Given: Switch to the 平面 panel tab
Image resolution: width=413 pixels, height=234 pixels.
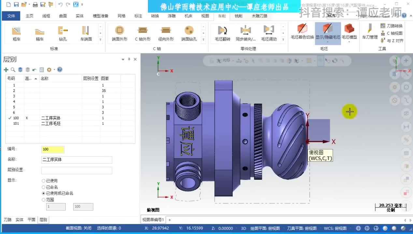Looking at the screenshot, I should (x=31, y=220).
